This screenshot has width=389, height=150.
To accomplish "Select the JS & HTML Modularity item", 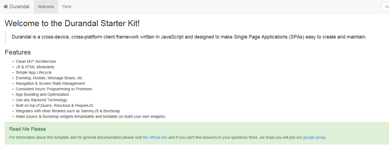I will click(x=35, y=67).
